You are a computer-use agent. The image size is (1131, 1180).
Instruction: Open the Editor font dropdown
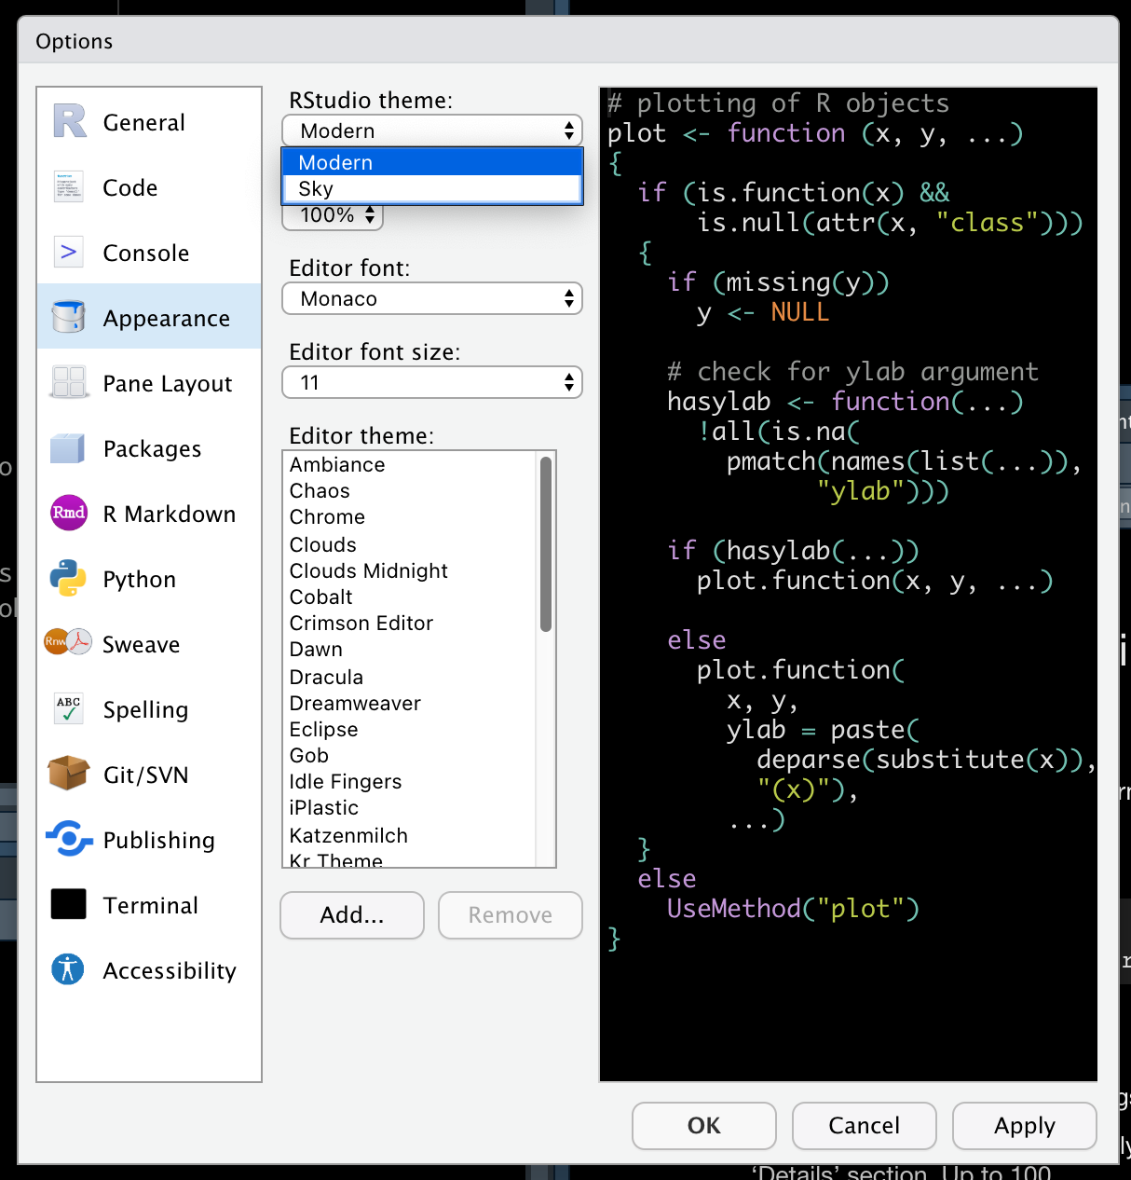431,298
